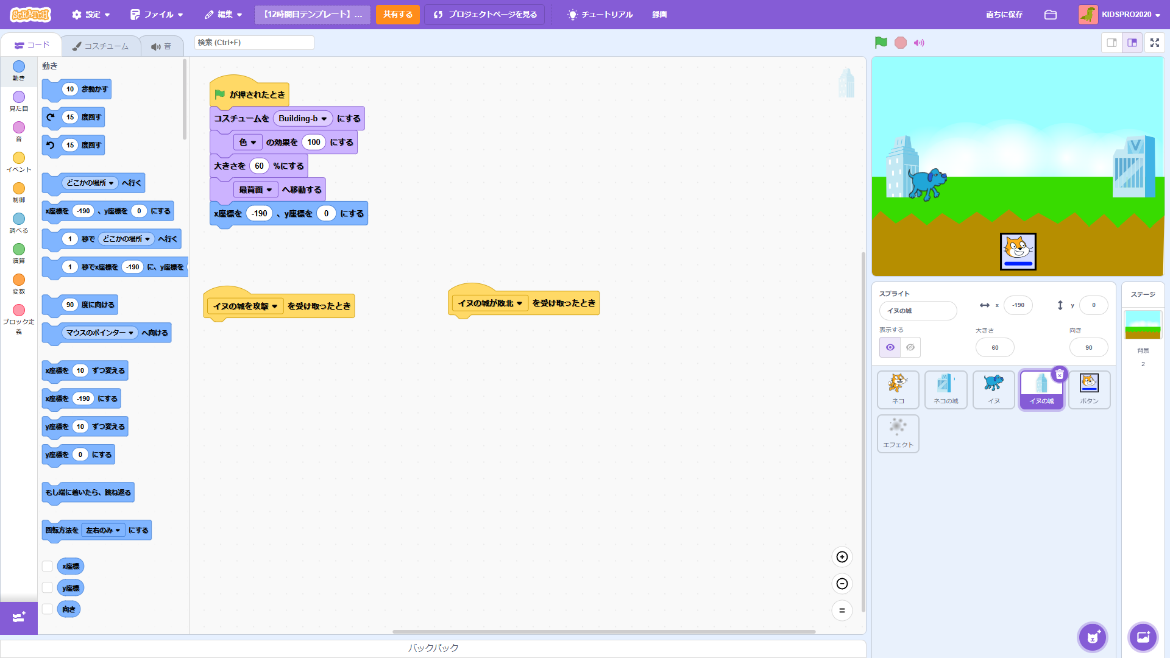Expand the 最背面 layer dropdown

[269, 190]
